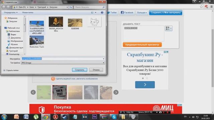Image resolution: width=214 pixels, height=120 pixels.
Task: Select the YOUR TEXT template thumbnail
Action: (60, 92)
